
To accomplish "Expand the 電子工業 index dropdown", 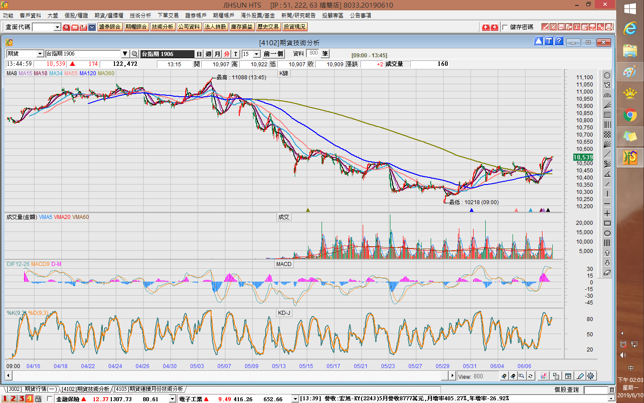I will coord(295,399).
